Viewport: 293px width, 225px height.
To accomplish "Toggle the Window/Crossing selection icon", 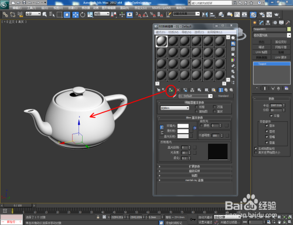I will coord(67,15).
